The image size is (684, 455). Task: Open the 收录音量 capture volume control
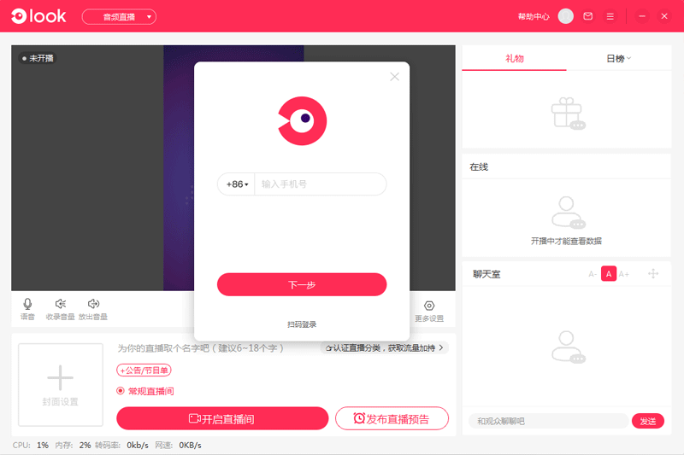click(x=60, y=305)
